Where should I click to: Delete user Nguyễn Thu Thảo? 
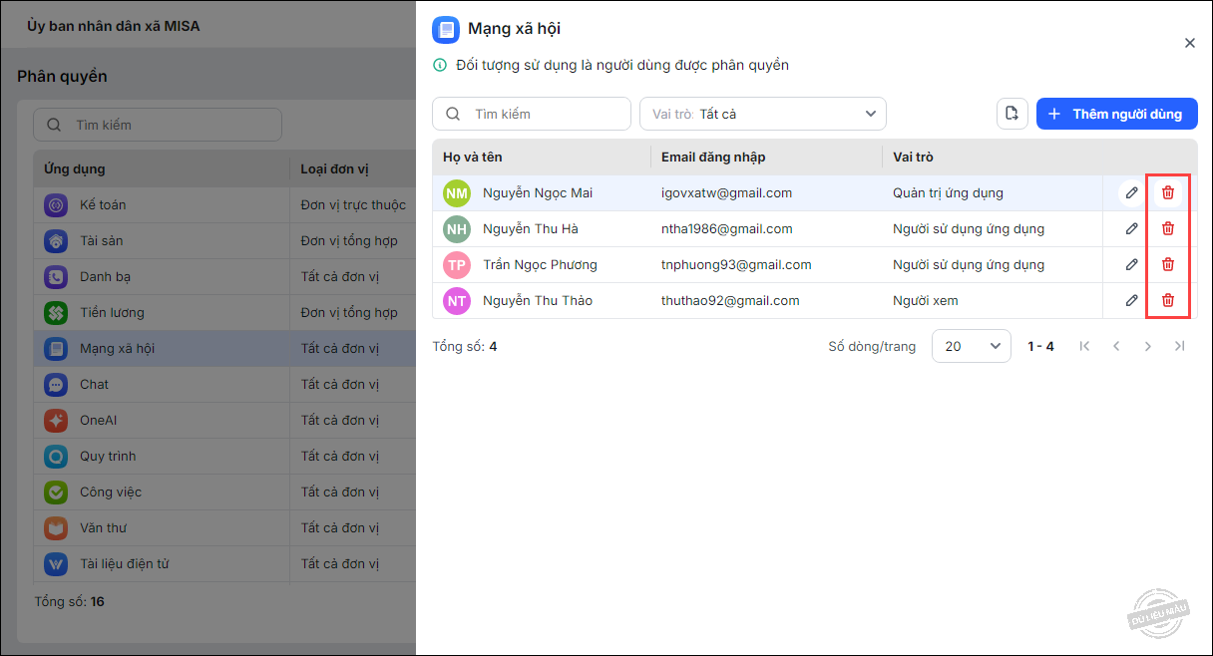point(1167,300)
